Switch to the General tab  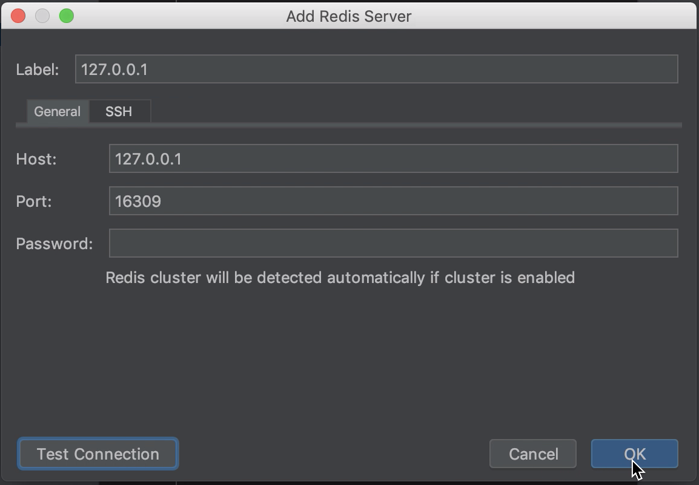58,111
